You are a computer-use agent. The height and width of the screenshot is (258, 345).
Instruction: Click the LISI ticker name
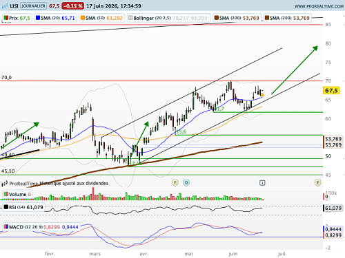click(14, 6)
